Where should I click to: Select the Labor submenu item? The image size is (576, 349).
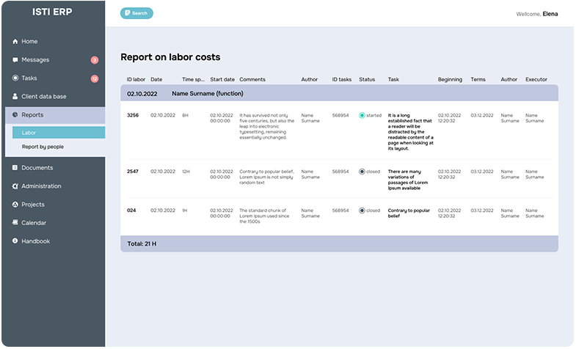coord(59,133)
